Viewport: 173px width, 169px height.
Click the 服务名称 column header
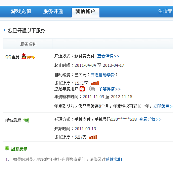point(28,44)
